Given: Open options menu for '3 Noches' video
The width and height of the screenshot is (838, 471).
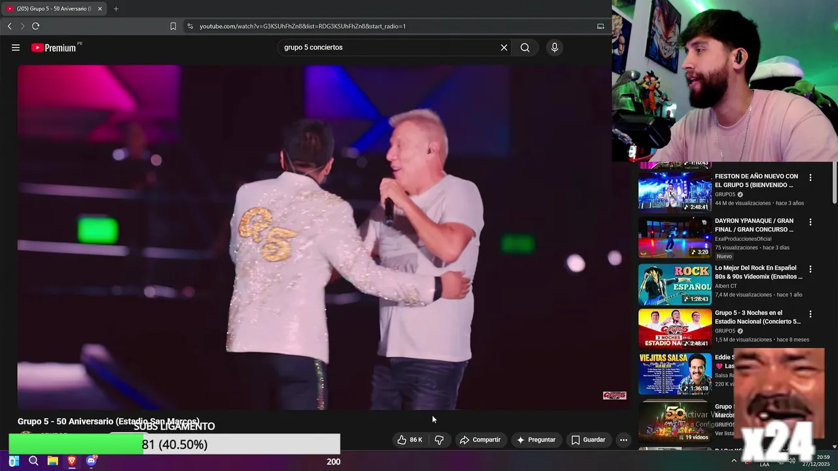Looking at the screenshot, I should coord(811,313).
